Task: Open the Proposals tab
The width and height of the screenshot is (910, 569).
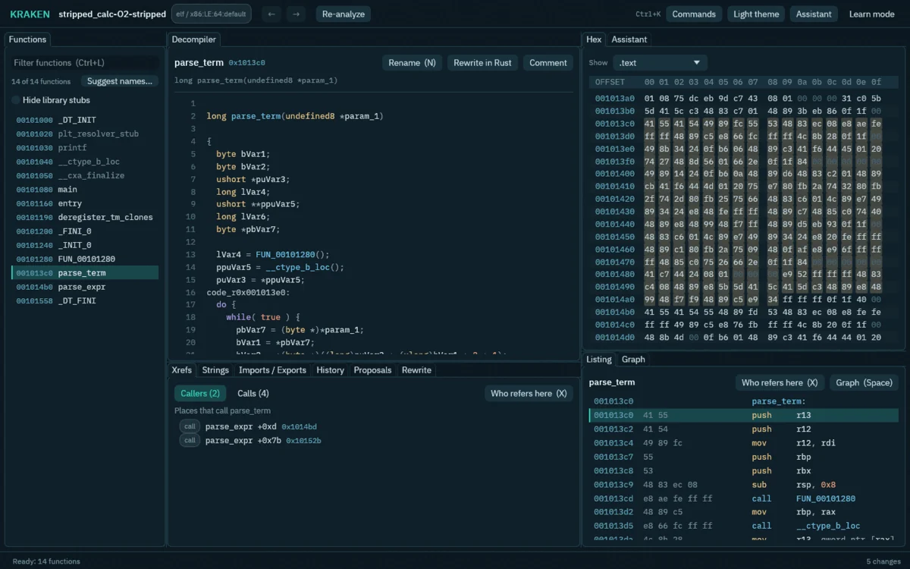Action: 373,370
